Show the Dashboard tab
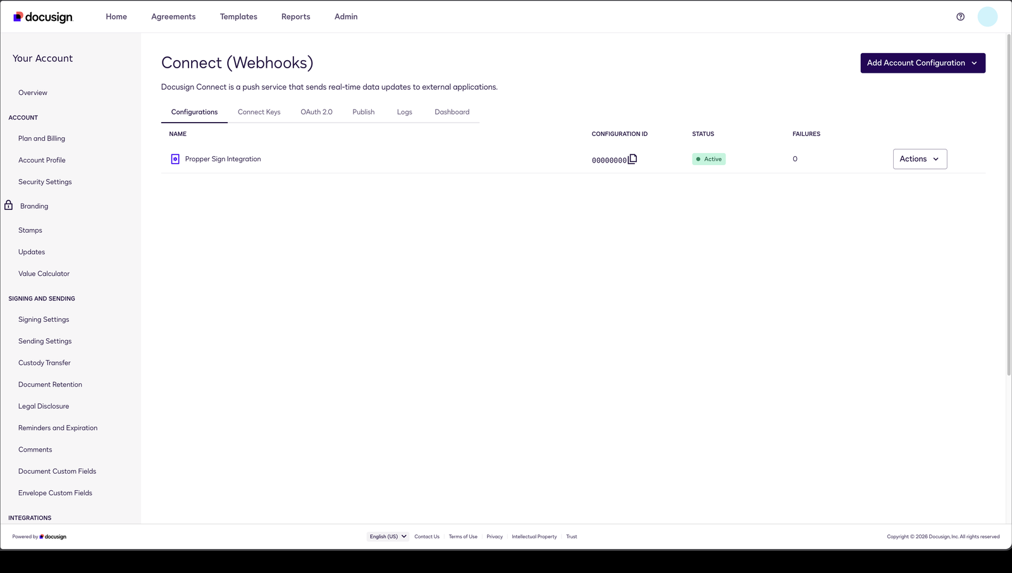1012x573 pixels. [x=452, y=112]
